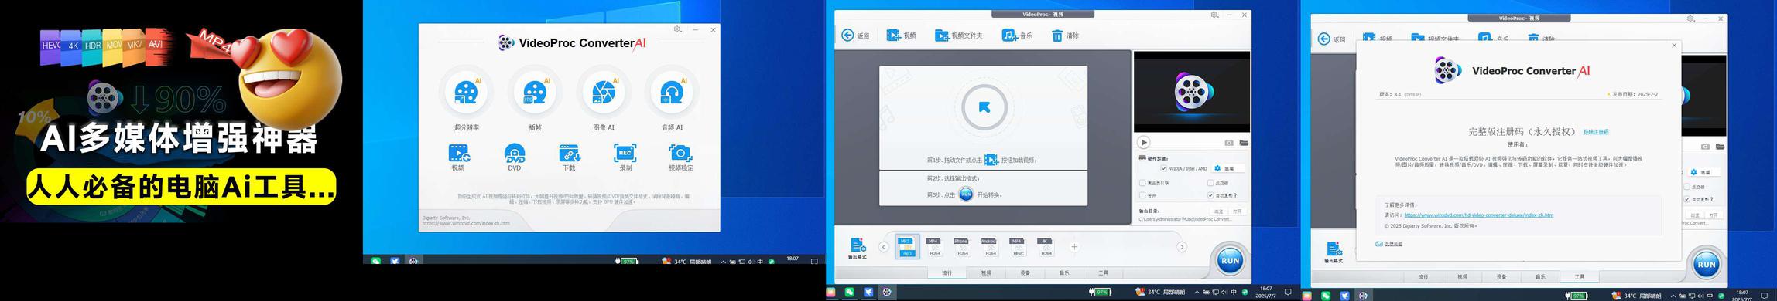
Task: Click the 转移注册码 link beside the license title
Action: coord(1596,132)
